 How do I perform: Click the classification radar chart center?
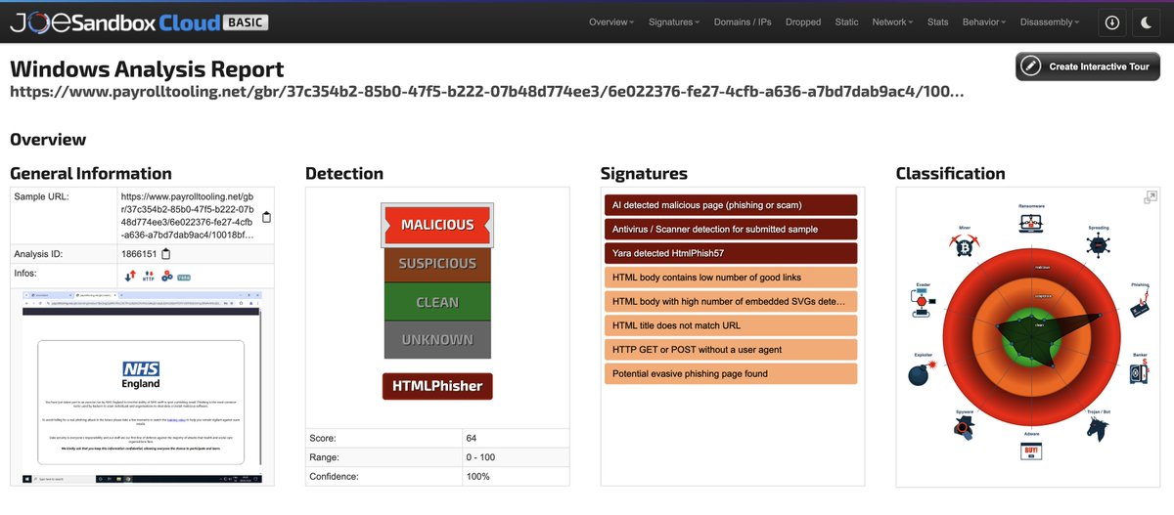click(1030, 335)
